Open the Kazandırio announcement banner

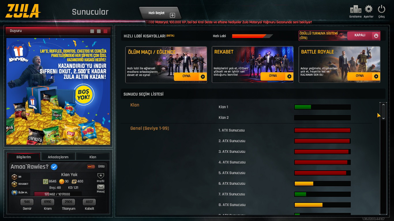58,91
